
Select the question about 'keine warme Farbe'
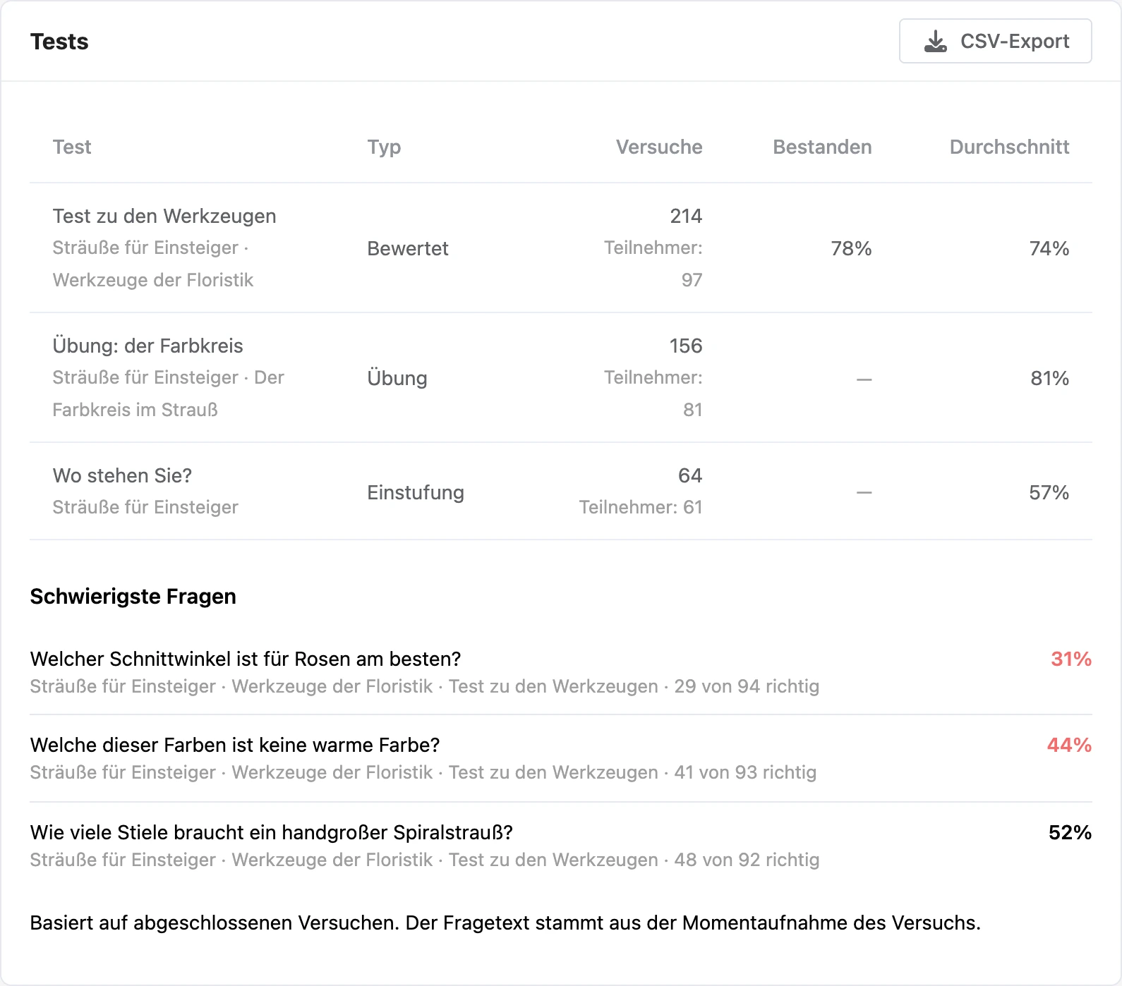coord(235,745)
